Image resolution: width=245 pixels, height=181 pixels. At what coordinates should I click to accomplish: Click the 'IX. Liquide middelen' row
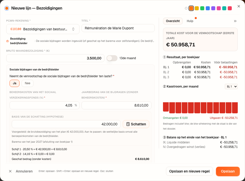coord(200,142)
